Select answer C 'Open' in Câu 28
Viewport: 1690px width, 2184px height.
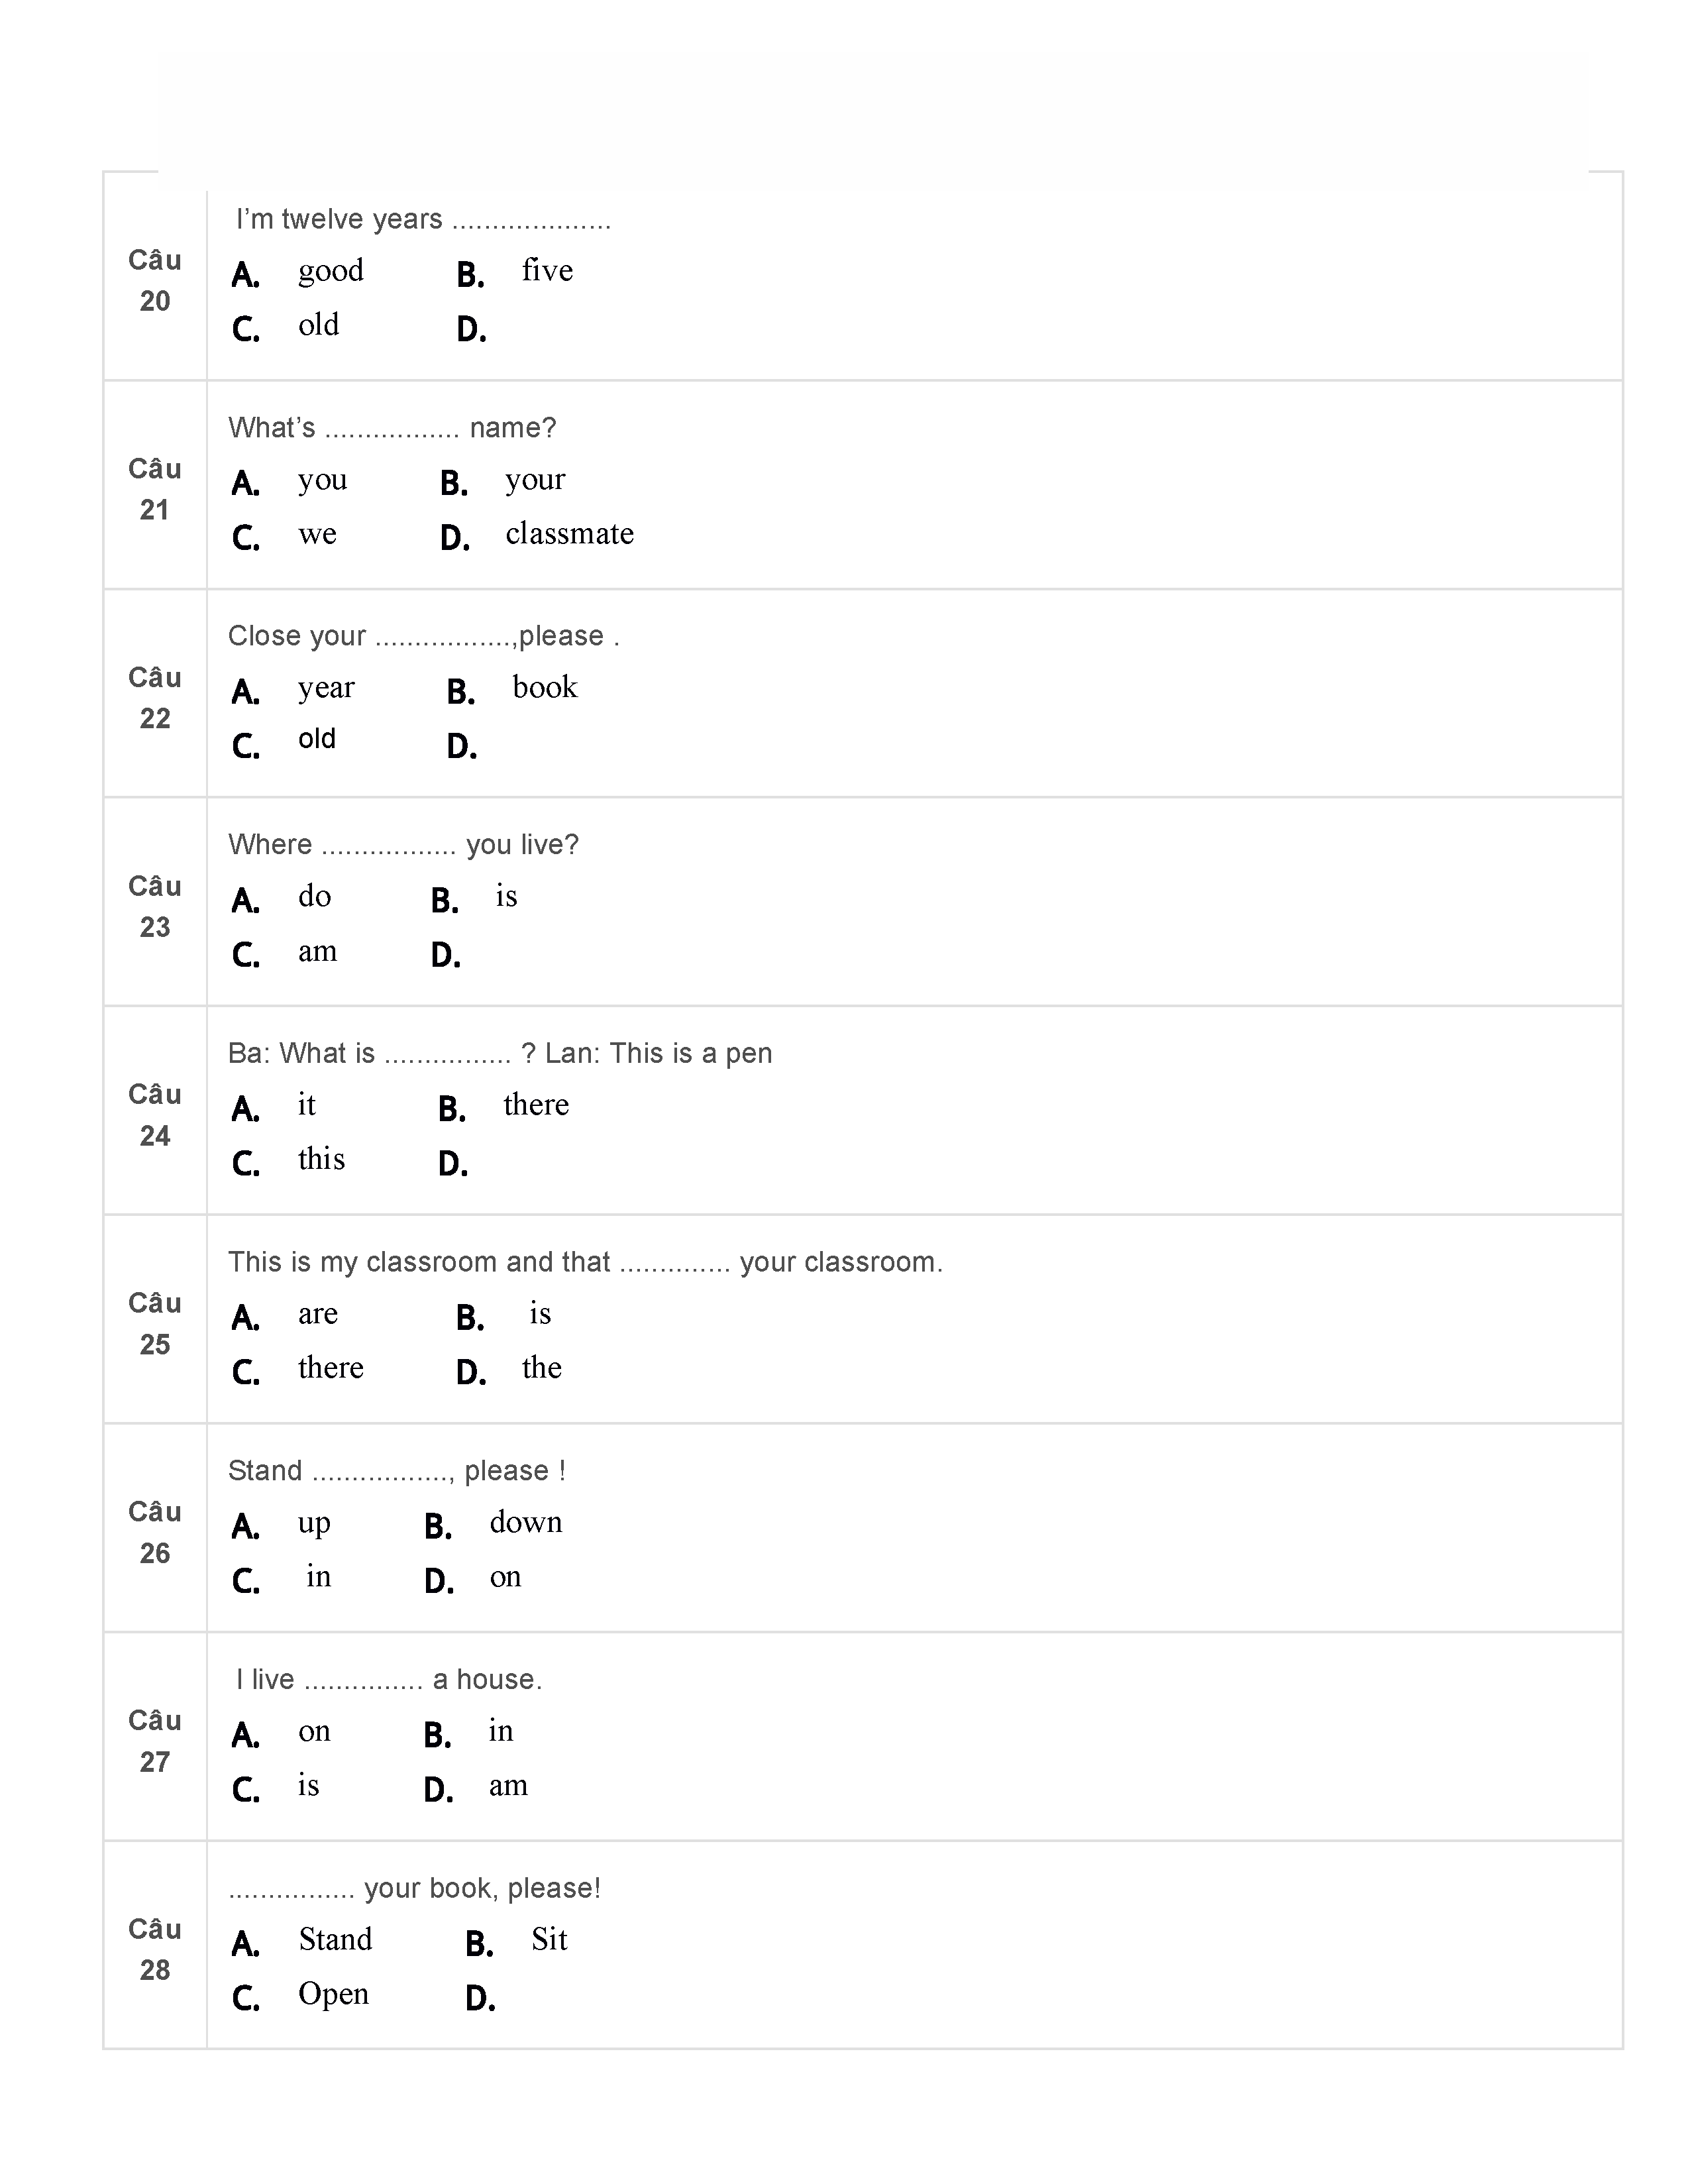coord(333,1994)
